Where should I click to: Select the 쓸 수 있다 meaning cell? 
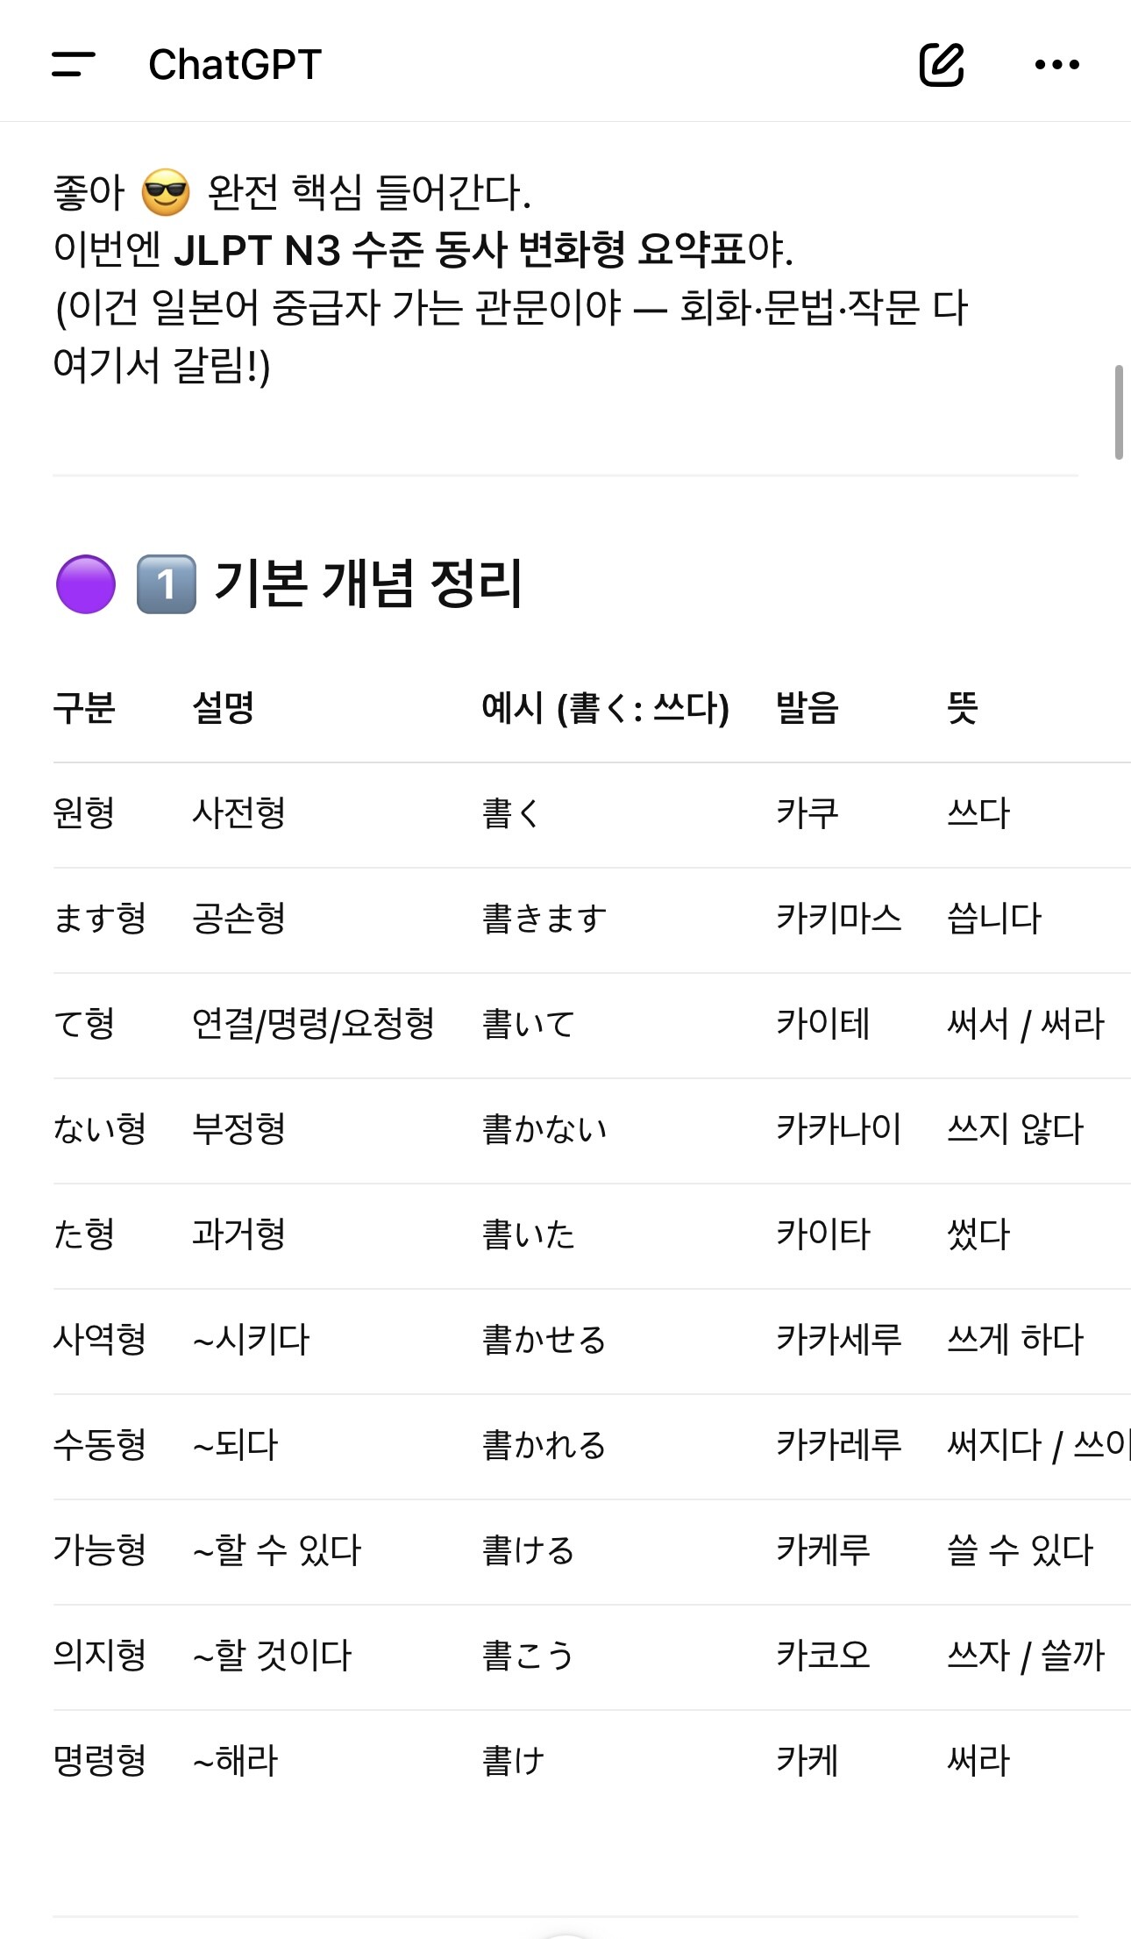point(1020,1550)
